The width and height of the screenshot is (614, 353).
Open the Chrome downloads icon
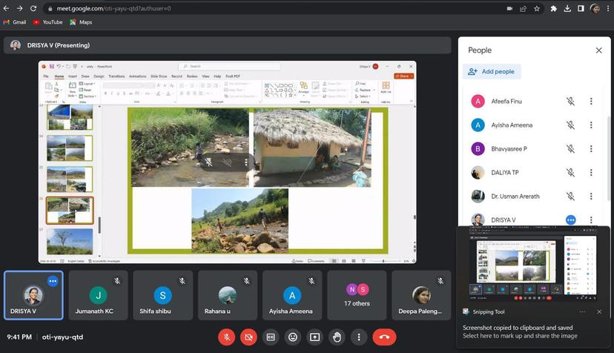[567, 8]
